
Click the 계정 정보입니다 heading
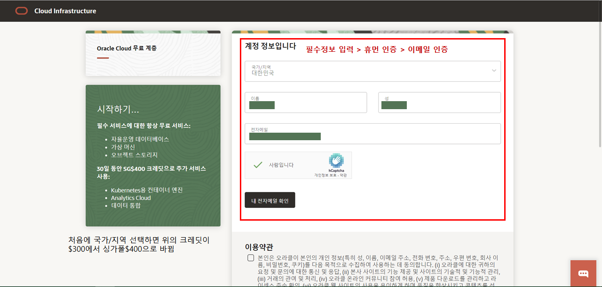pos(270,46)
